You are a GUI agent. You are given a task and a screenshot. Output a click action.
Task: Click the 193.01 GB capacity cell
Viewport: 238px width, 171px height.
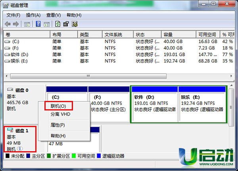tap(174, 55)
